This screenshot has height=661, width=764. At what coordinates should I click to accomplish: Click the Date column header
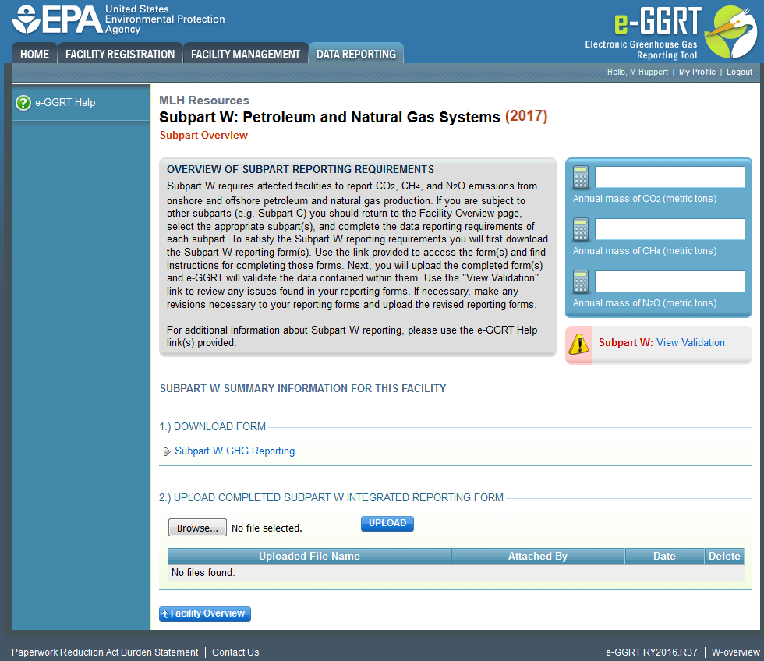click(664, 557)
